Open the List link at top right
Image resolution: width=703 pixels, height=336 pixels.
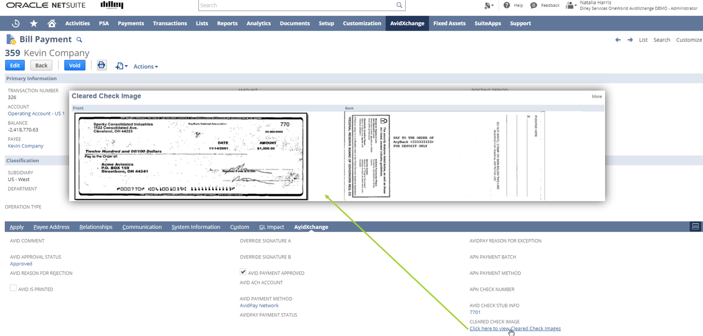pos(643,40)
